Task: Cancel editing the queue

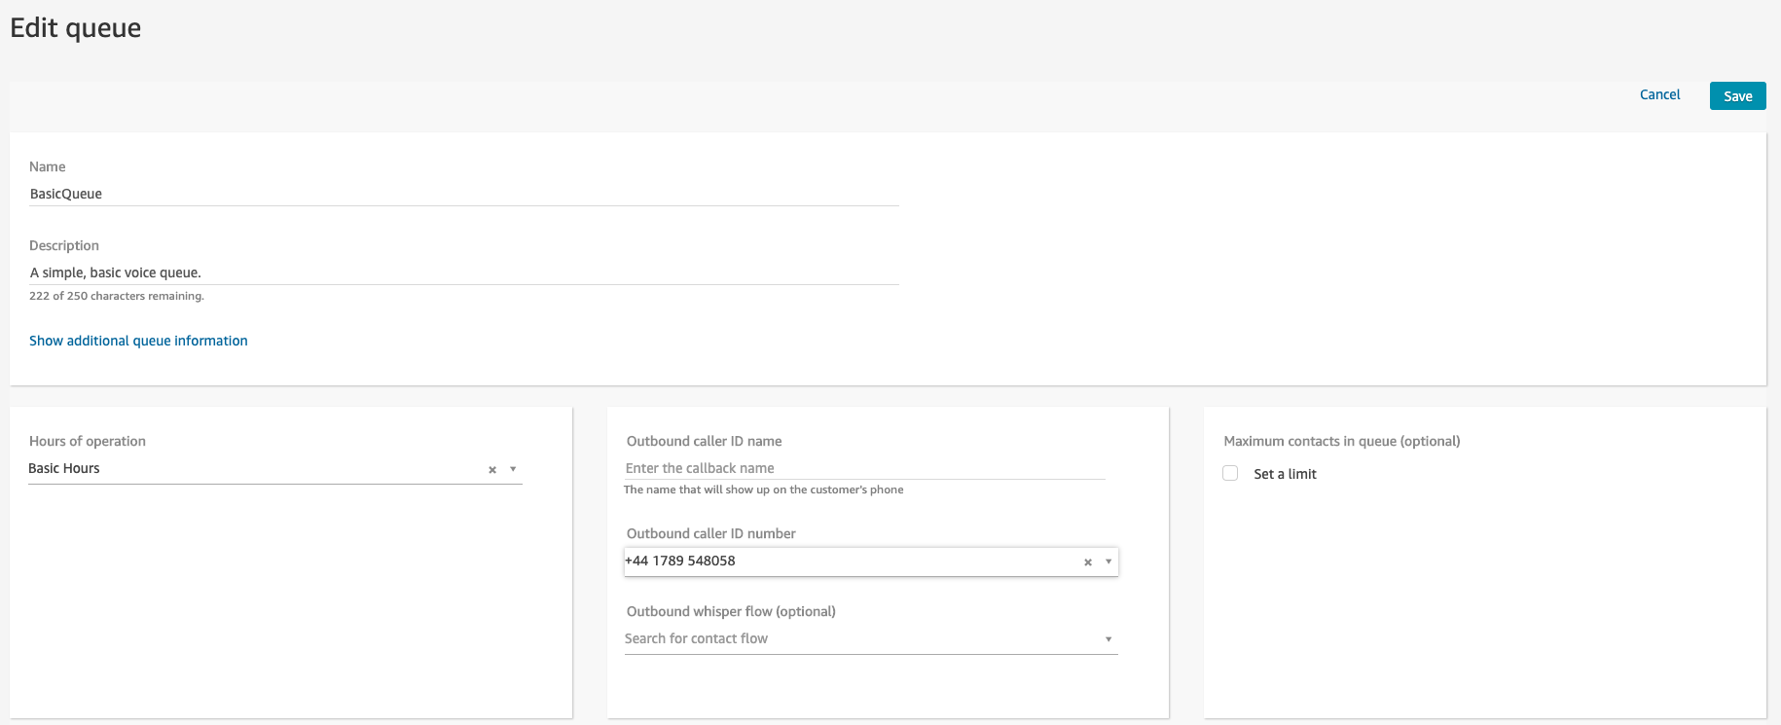Action: click(1659, 94)
